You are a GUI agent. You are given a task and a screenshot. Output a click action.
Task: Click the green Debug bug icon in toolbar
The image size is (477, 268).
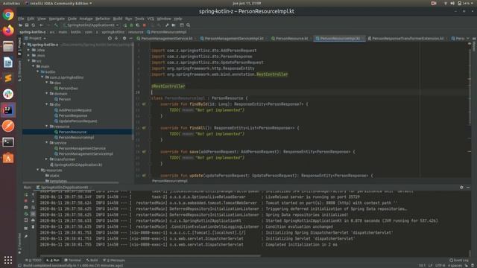pyautogui.click(x=131, y=25)
